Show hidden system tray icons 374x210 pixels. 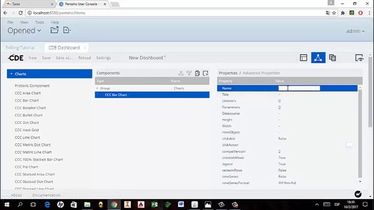point(317,205)
